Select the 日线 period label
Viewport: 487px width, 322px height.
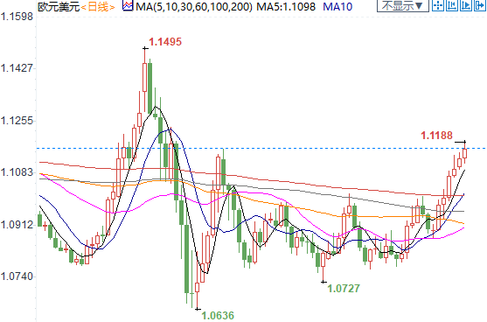click(98, 6)
